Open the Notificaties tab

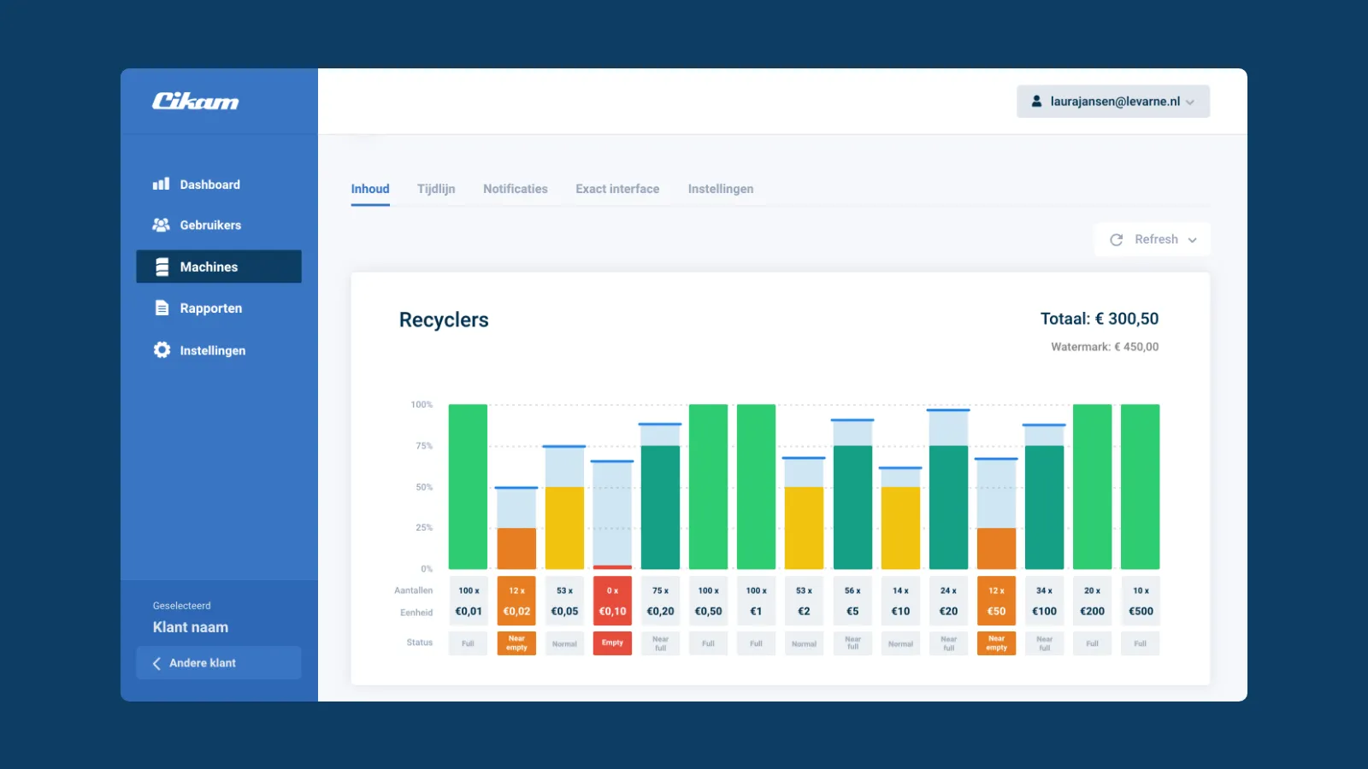click(x=516, y=189)
